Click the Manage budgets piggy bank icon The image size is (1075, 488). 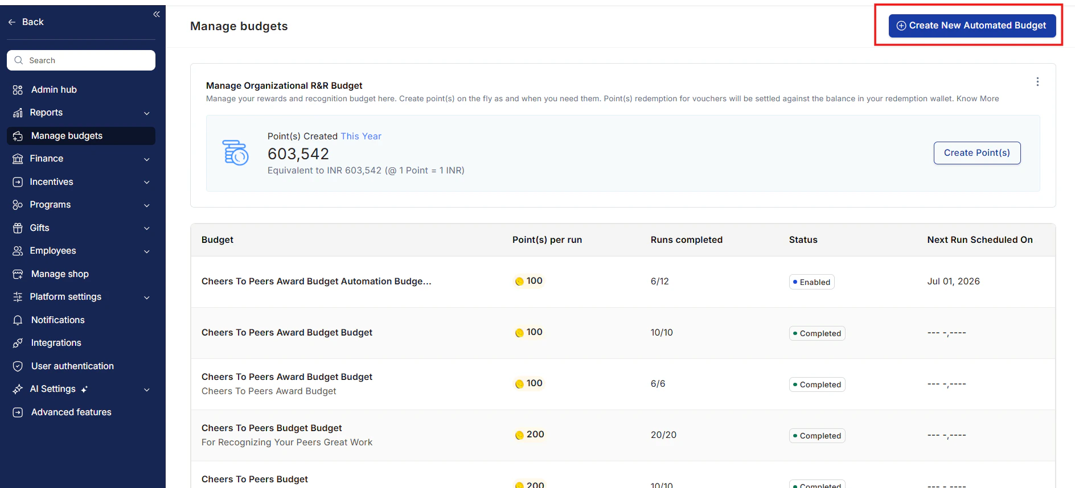click(x=18, y=136)
